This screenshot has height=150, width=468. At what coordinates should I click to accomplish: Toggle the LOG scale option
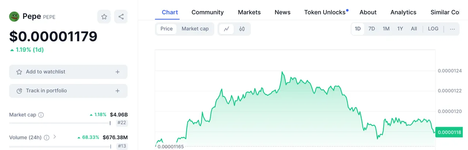point(433,29)
